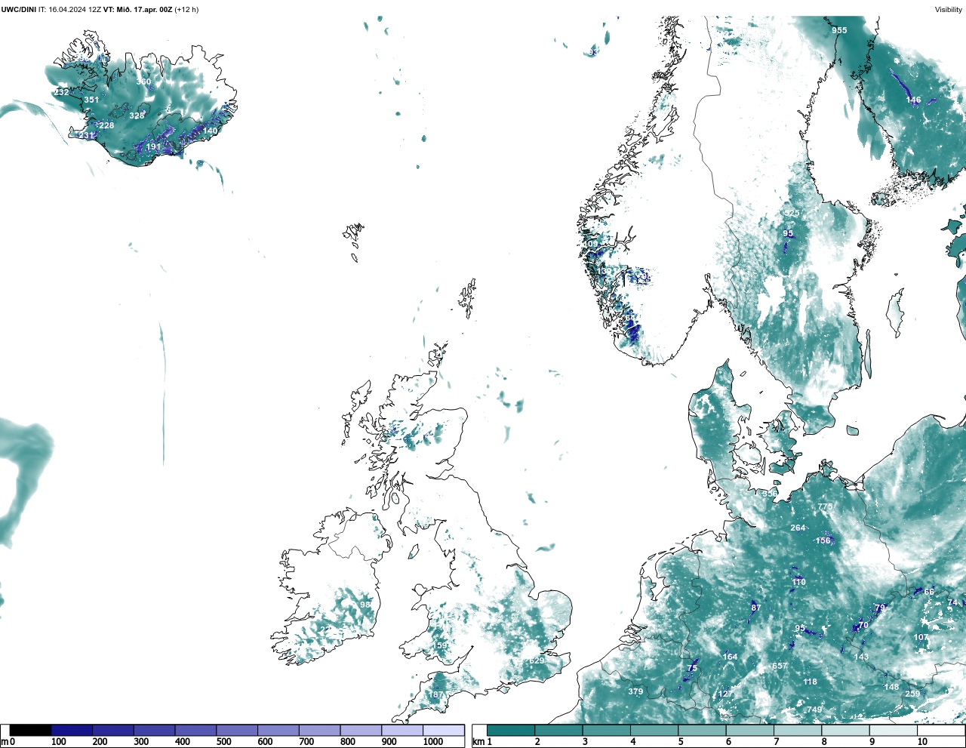Click the valid time 'Mið. 17.apr. 00Z'
966x748 pixels.
[143, 10]
